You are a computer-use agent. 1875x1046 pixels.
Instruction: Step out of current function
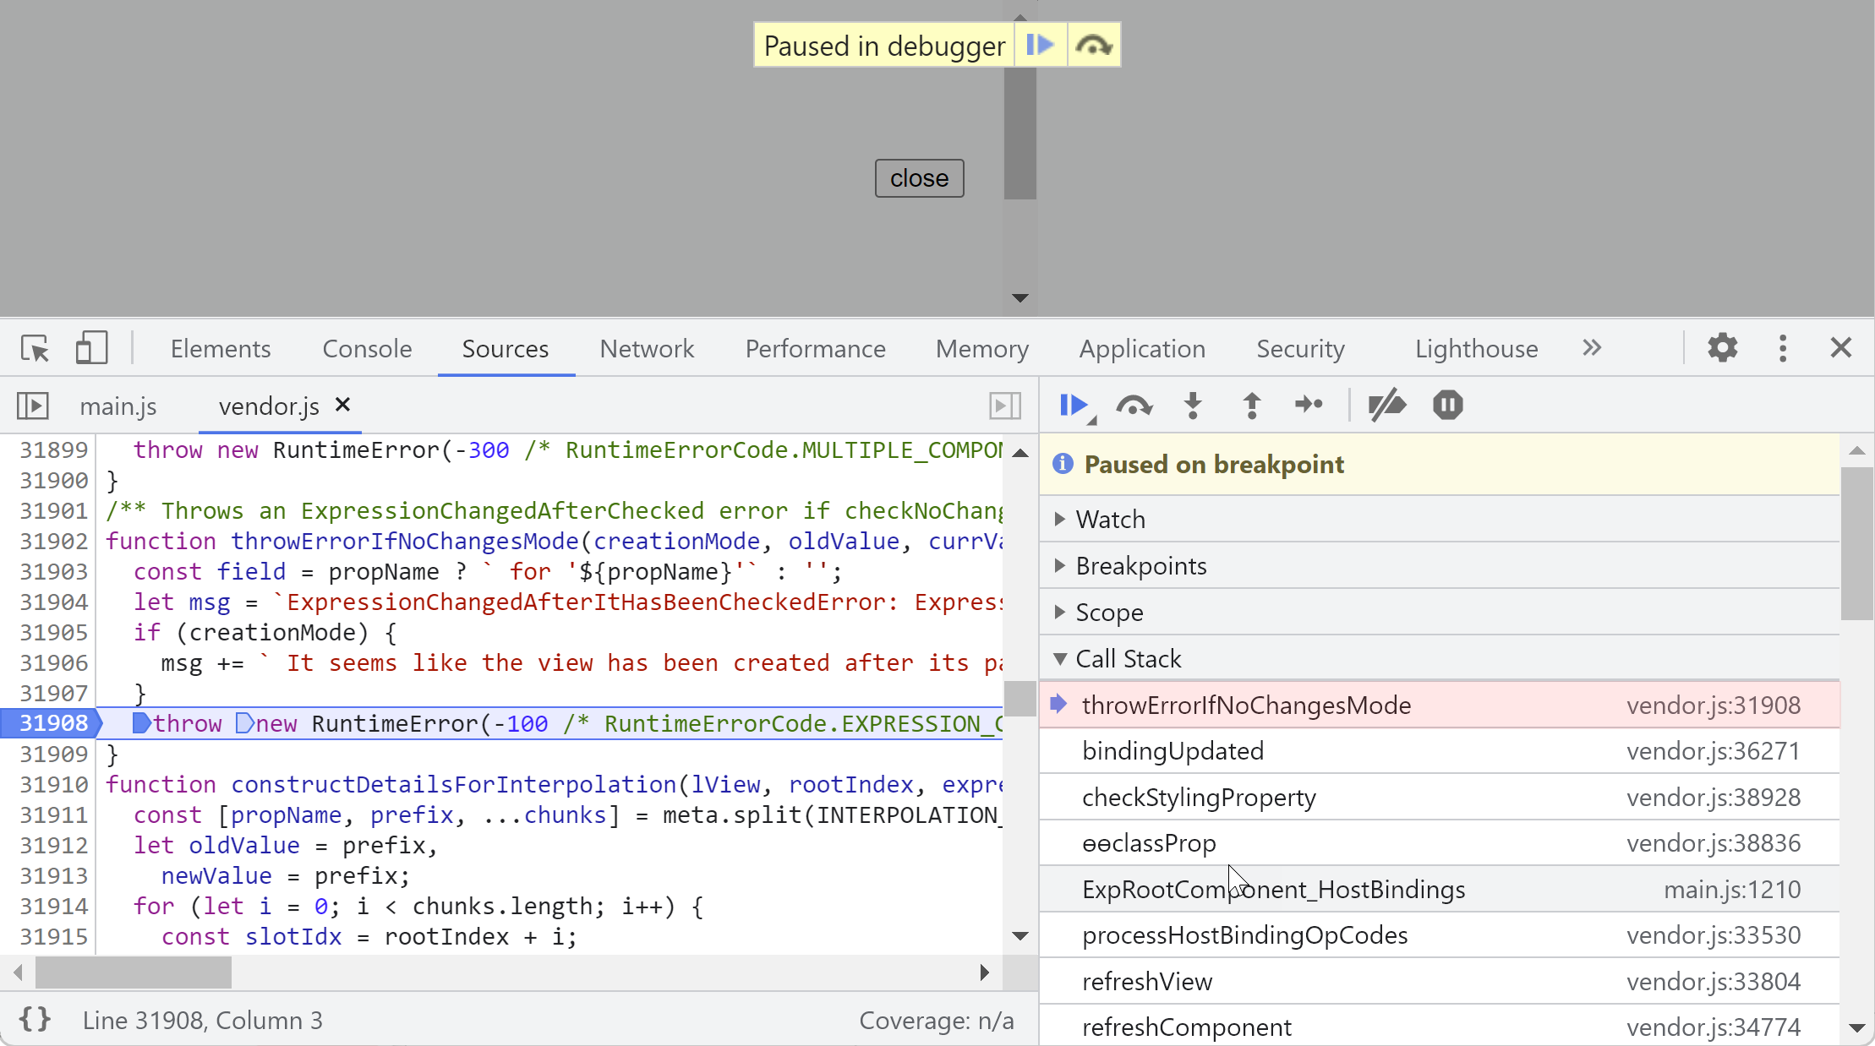coord(1252,406)
